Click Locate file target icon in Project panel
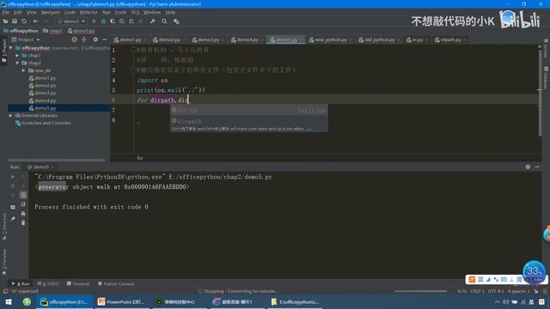Image resolution: width=550 pixels, height=309 pixels. (75, 39)
